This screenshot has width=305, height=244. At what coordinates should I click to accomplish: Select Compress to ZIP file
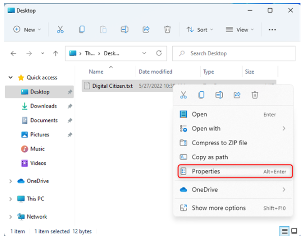pyautogui.click(x=234, y=143)
